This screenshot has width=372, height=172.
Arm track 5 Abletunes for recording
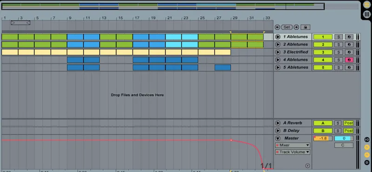(x=349, y=67)
